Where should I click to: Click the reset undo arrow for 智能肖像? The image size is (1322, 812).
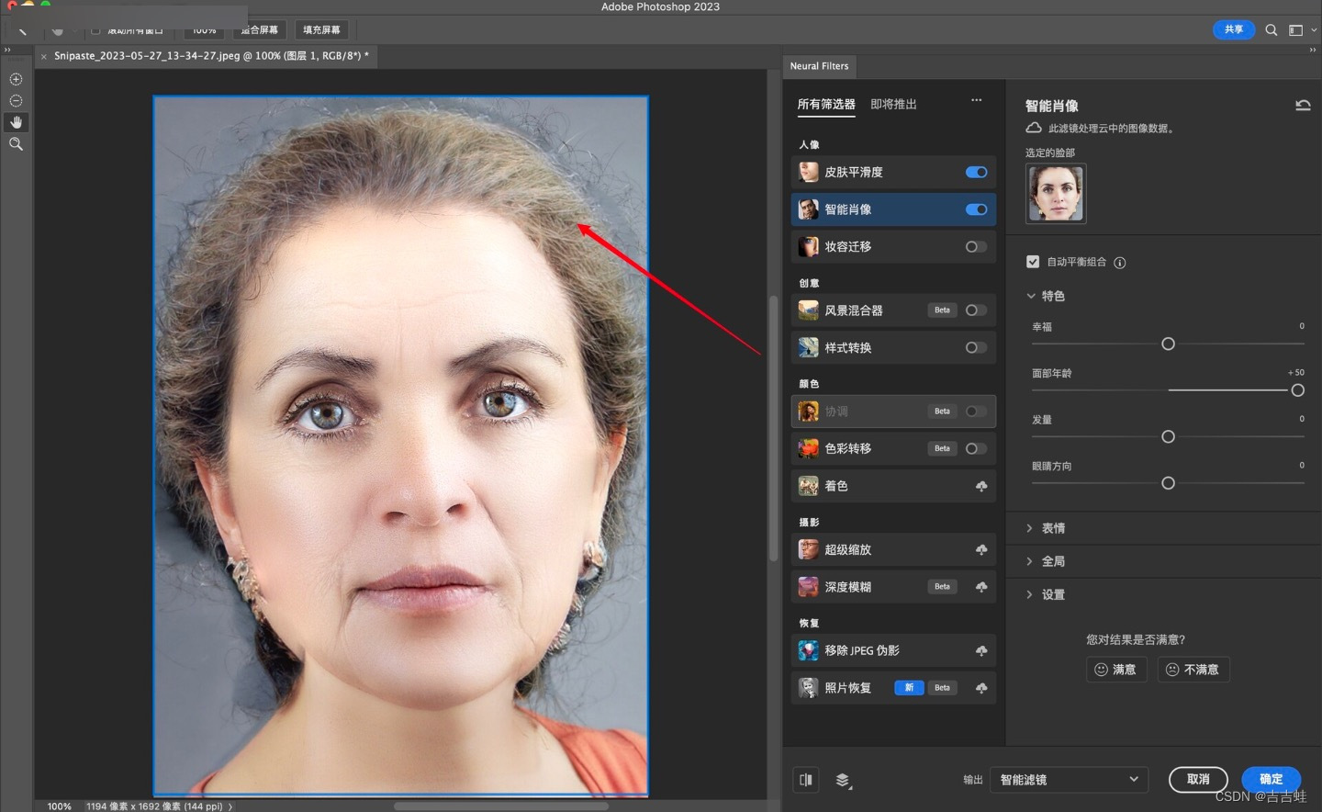(x=1303, y=105)
